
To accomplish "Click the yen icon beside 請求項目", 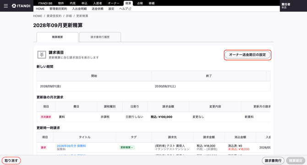I will point(42,55).
